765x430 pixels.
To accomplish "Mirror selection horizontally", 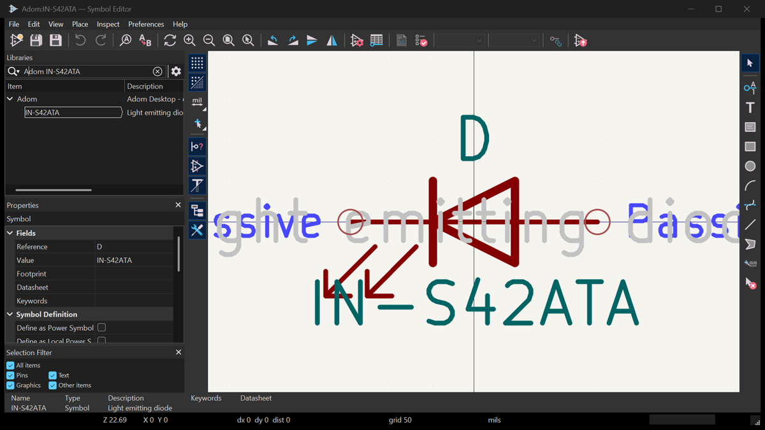I will pyautogui.click(x=331, y=40).
